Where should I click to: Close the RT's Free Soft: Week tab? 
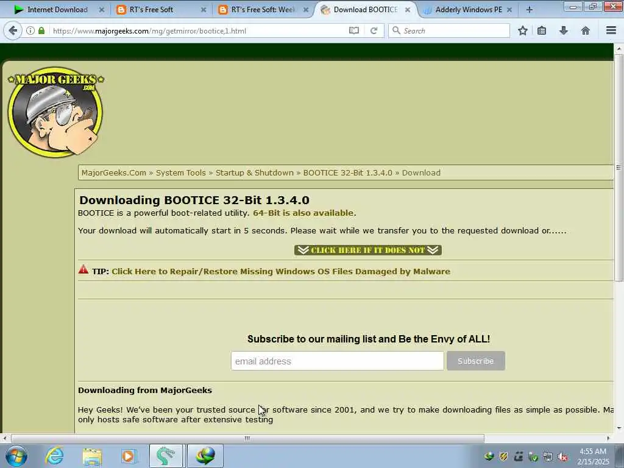(x=306, y=10)
